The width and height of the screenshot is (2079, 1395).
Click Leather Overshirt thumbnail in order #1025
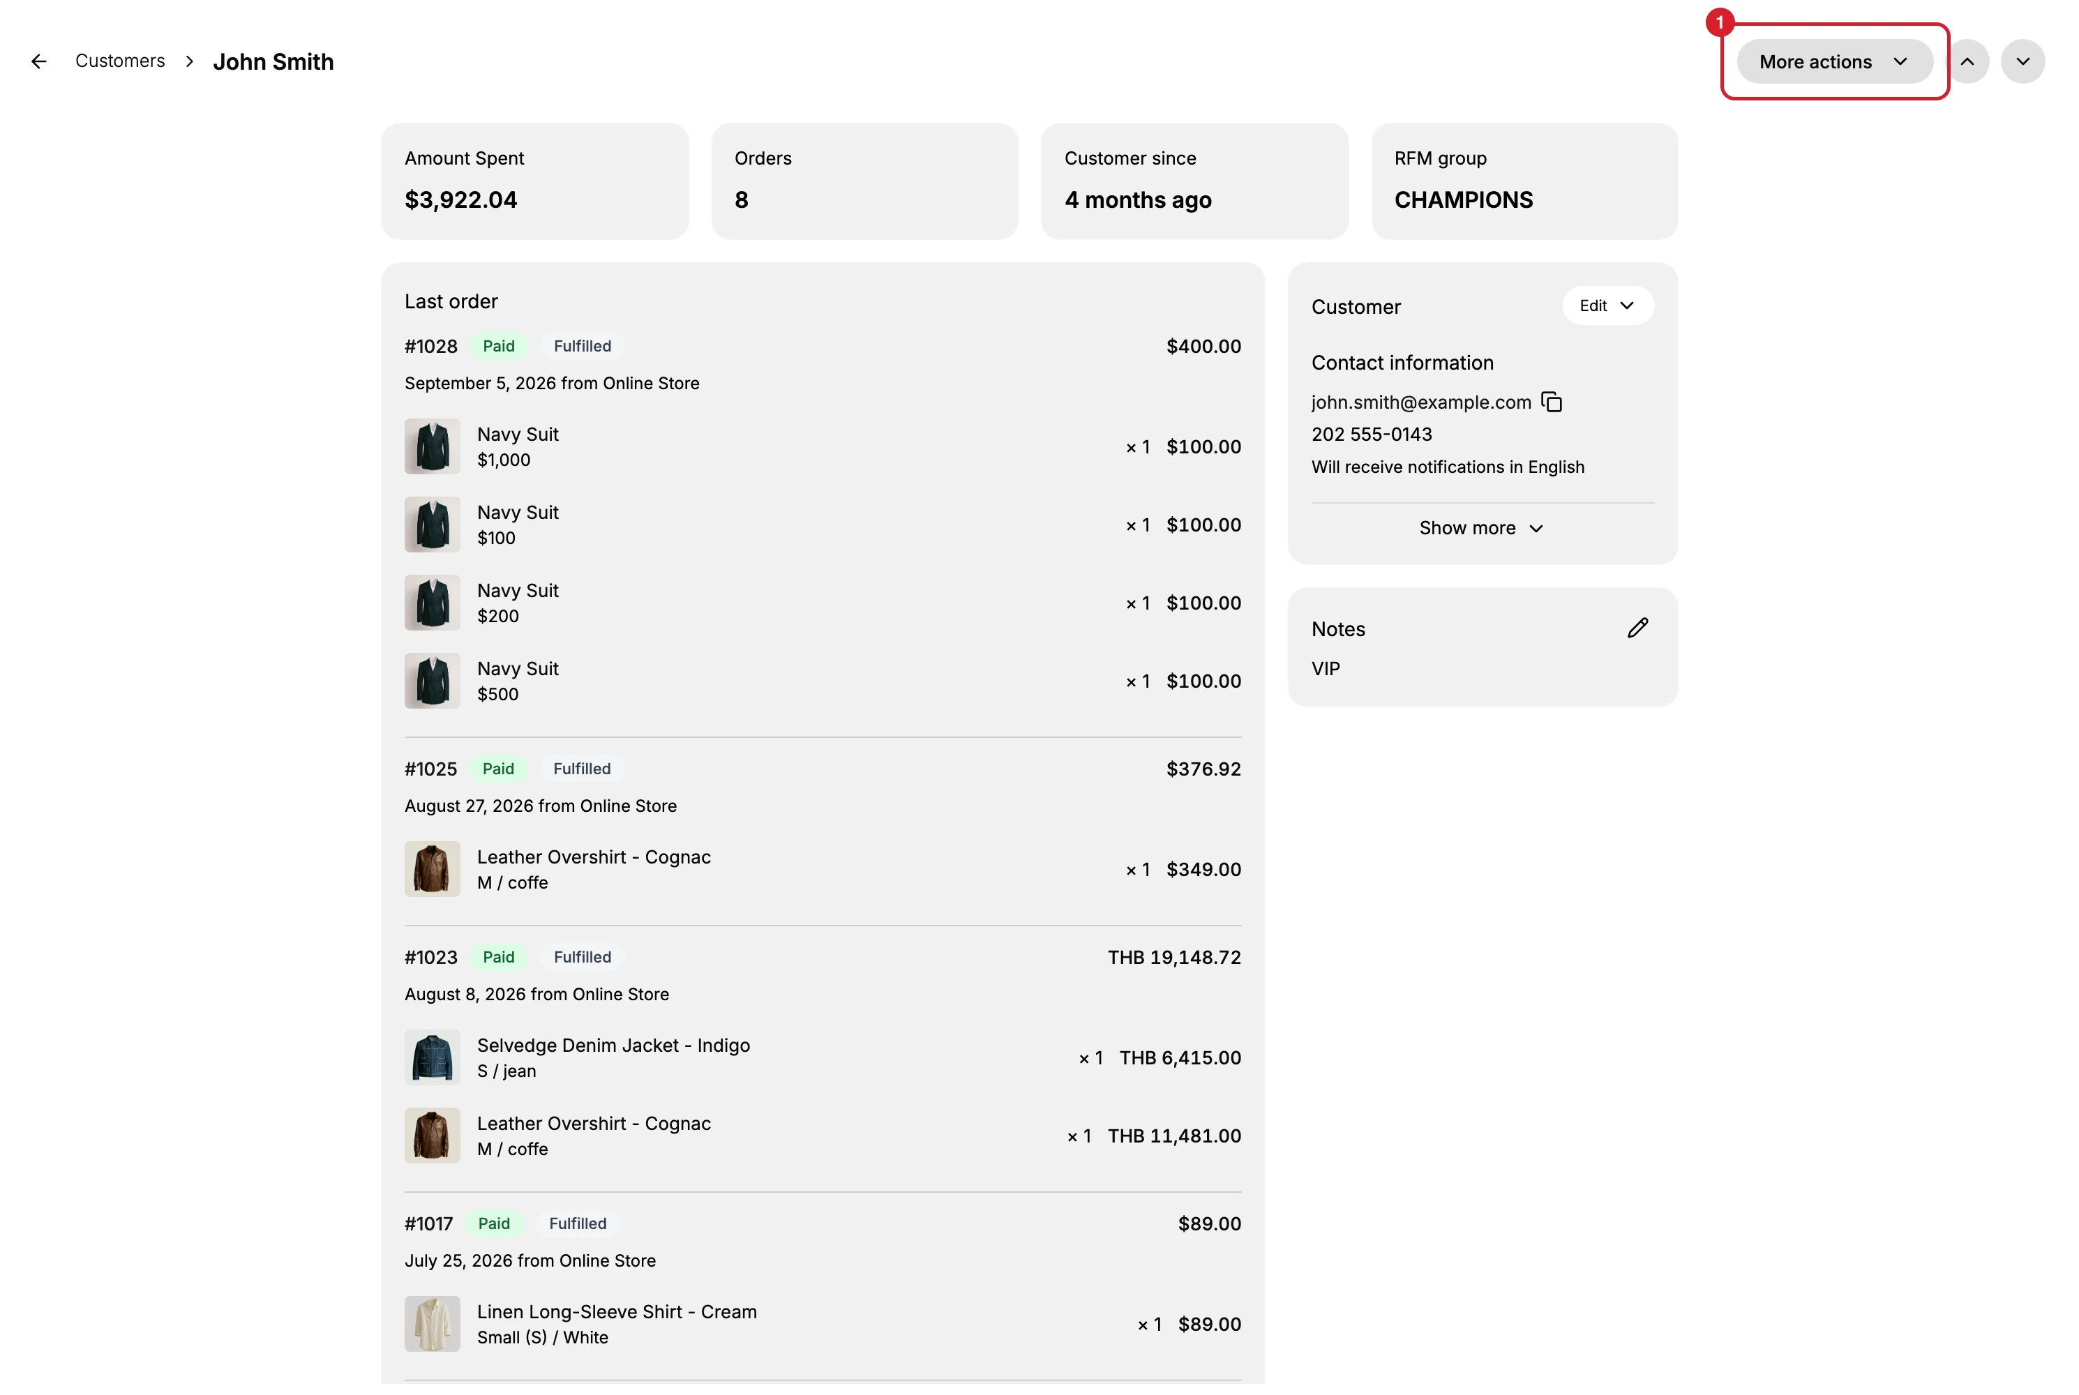433,869
